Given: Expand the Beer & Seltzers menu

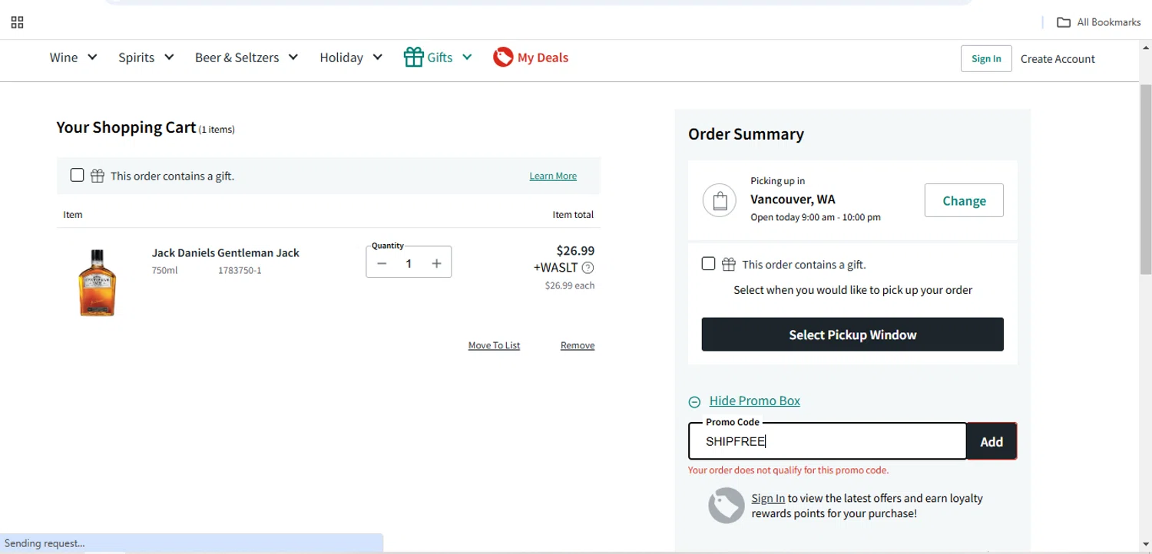Looking at the screenshot, I should [x=247, y=58].
